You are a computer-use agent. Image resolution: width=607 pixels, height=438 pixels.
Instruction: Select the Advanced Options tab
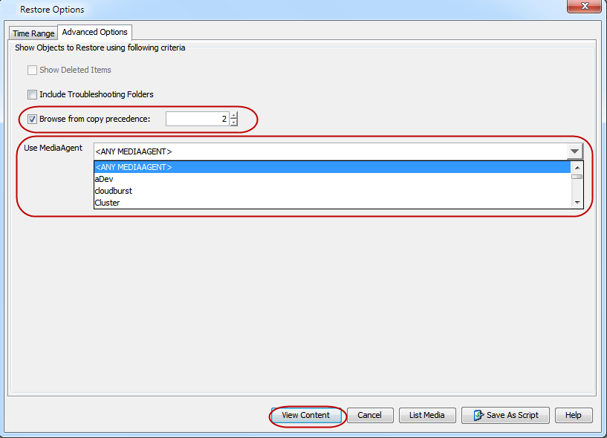[94, 32]
